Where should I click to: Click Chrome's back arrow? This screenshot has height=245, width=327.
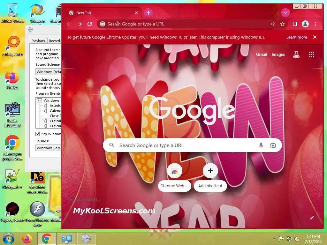(x=69, y=24)
